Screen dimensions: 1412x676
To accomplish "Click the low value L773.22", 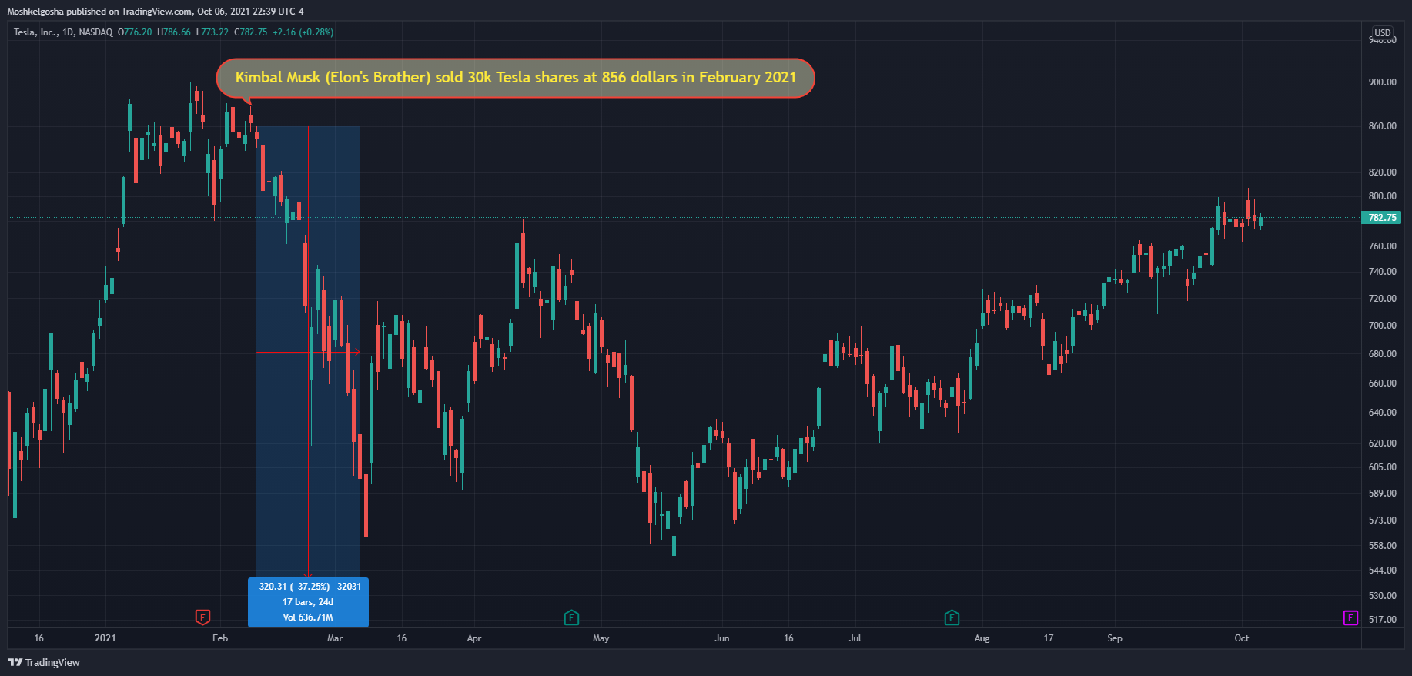I will [212, 32].
